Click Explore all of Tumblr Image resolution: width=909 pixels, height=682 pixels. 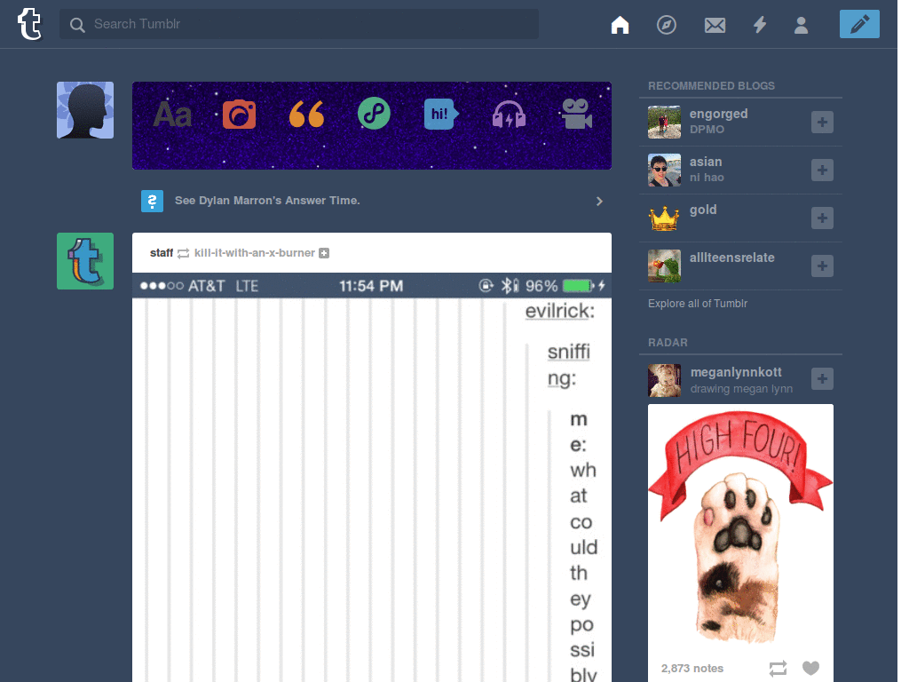pyautogui.click(x=698, y=304)
